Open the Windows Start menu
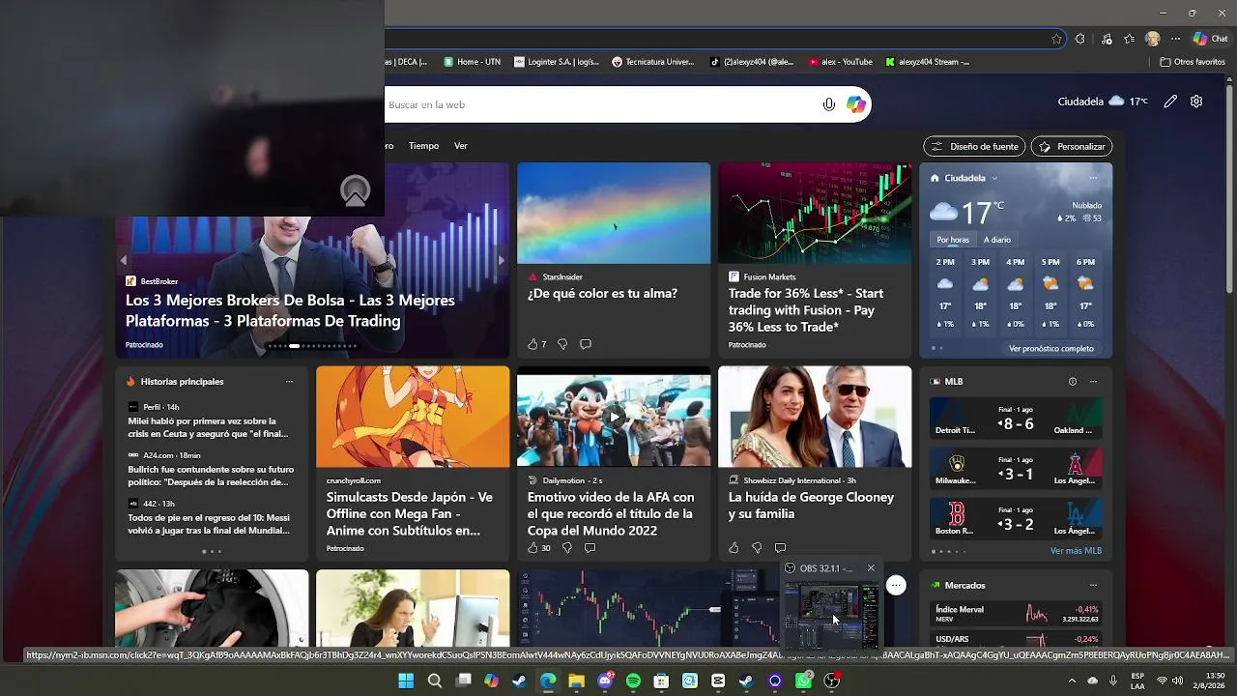1237x696 pixels. pyautogui.click(x=406, y=681)
